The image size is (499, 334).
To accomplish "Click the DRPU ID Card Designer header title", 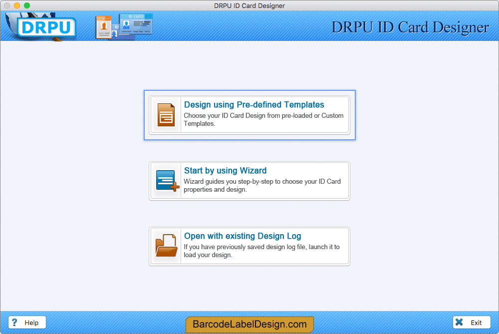I will pyautogui.click(x=410, y=27).
